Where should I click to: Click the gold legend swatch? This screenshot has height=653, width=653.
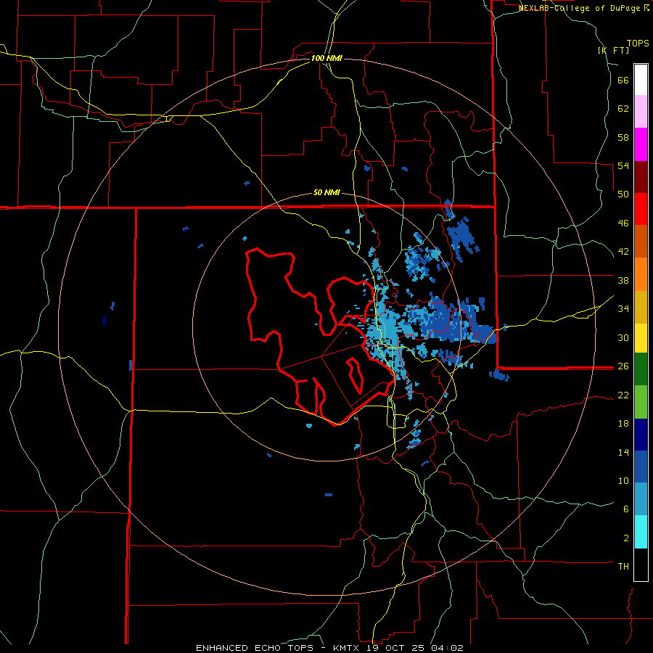641,307
